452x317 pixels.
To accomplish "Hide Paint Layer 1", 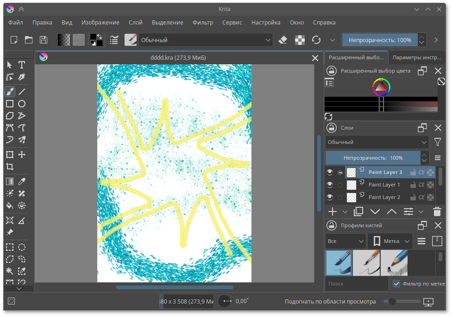I will [330, 184].
